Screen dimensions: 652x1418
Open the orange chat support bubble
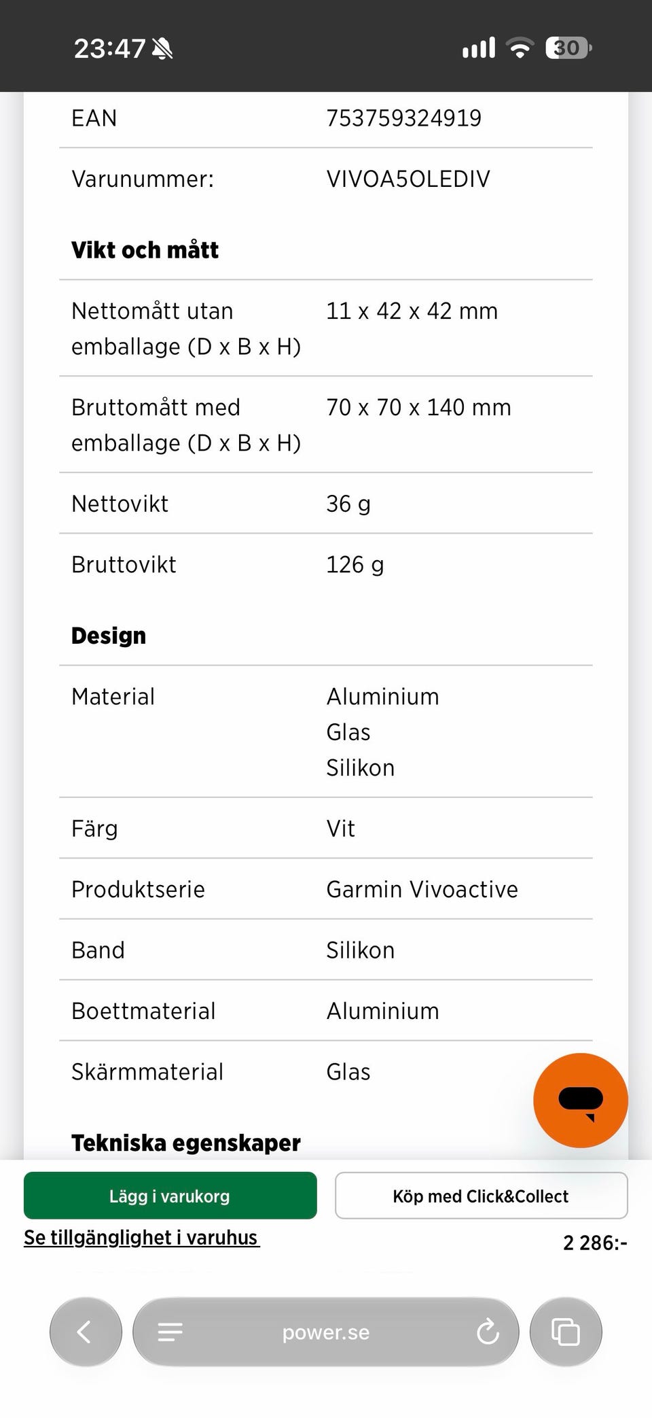pyautogui.click(x=580, y=1100)
